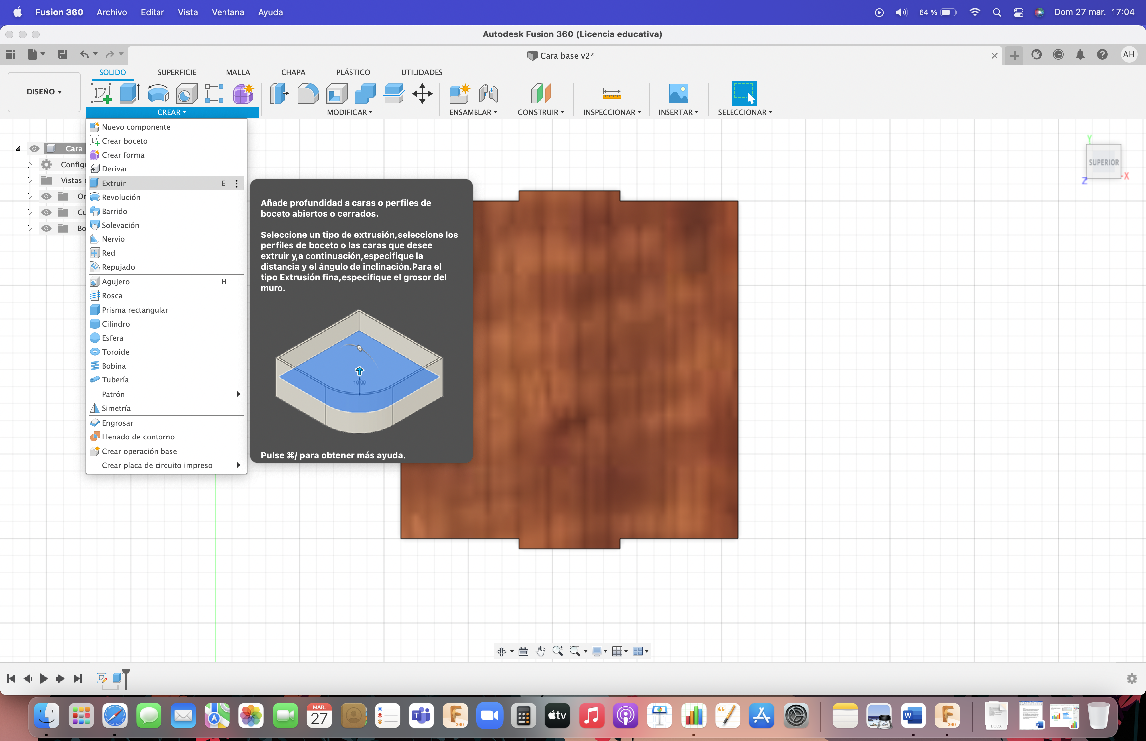
Task: Click the Pan hand navigation icon
Action: pyautogui.click(x=541, y=651)
